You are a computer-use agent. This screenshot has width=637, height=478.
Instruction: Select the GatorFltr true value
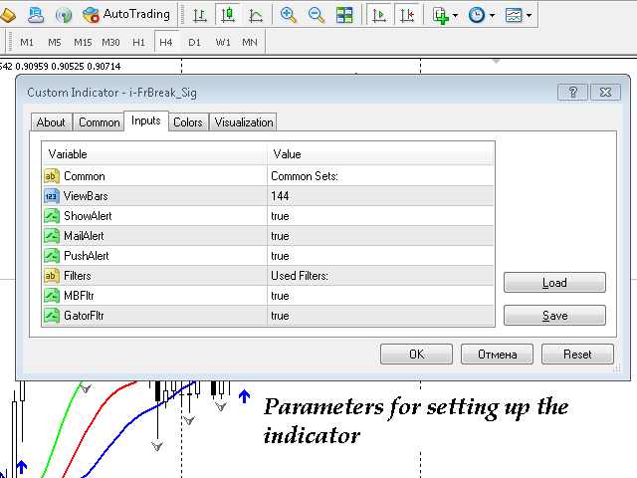380,316
